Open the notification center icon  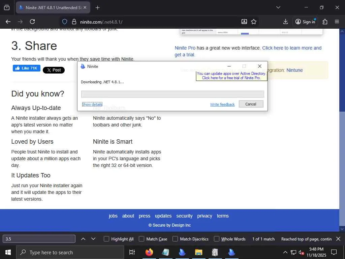click(x=334, y=252)
